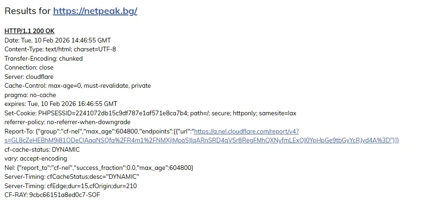Select the Set-Cookie PHPSESSID line

coord(150,113)
